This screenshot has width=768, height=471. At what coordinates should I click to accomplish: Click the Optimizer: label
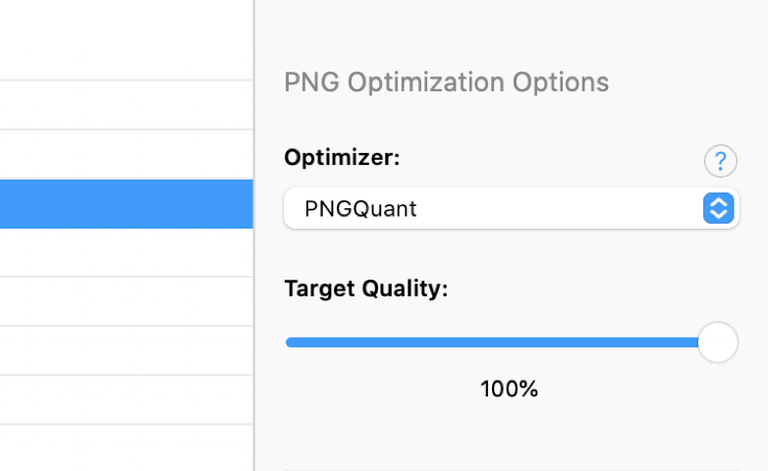coord(342,158)
